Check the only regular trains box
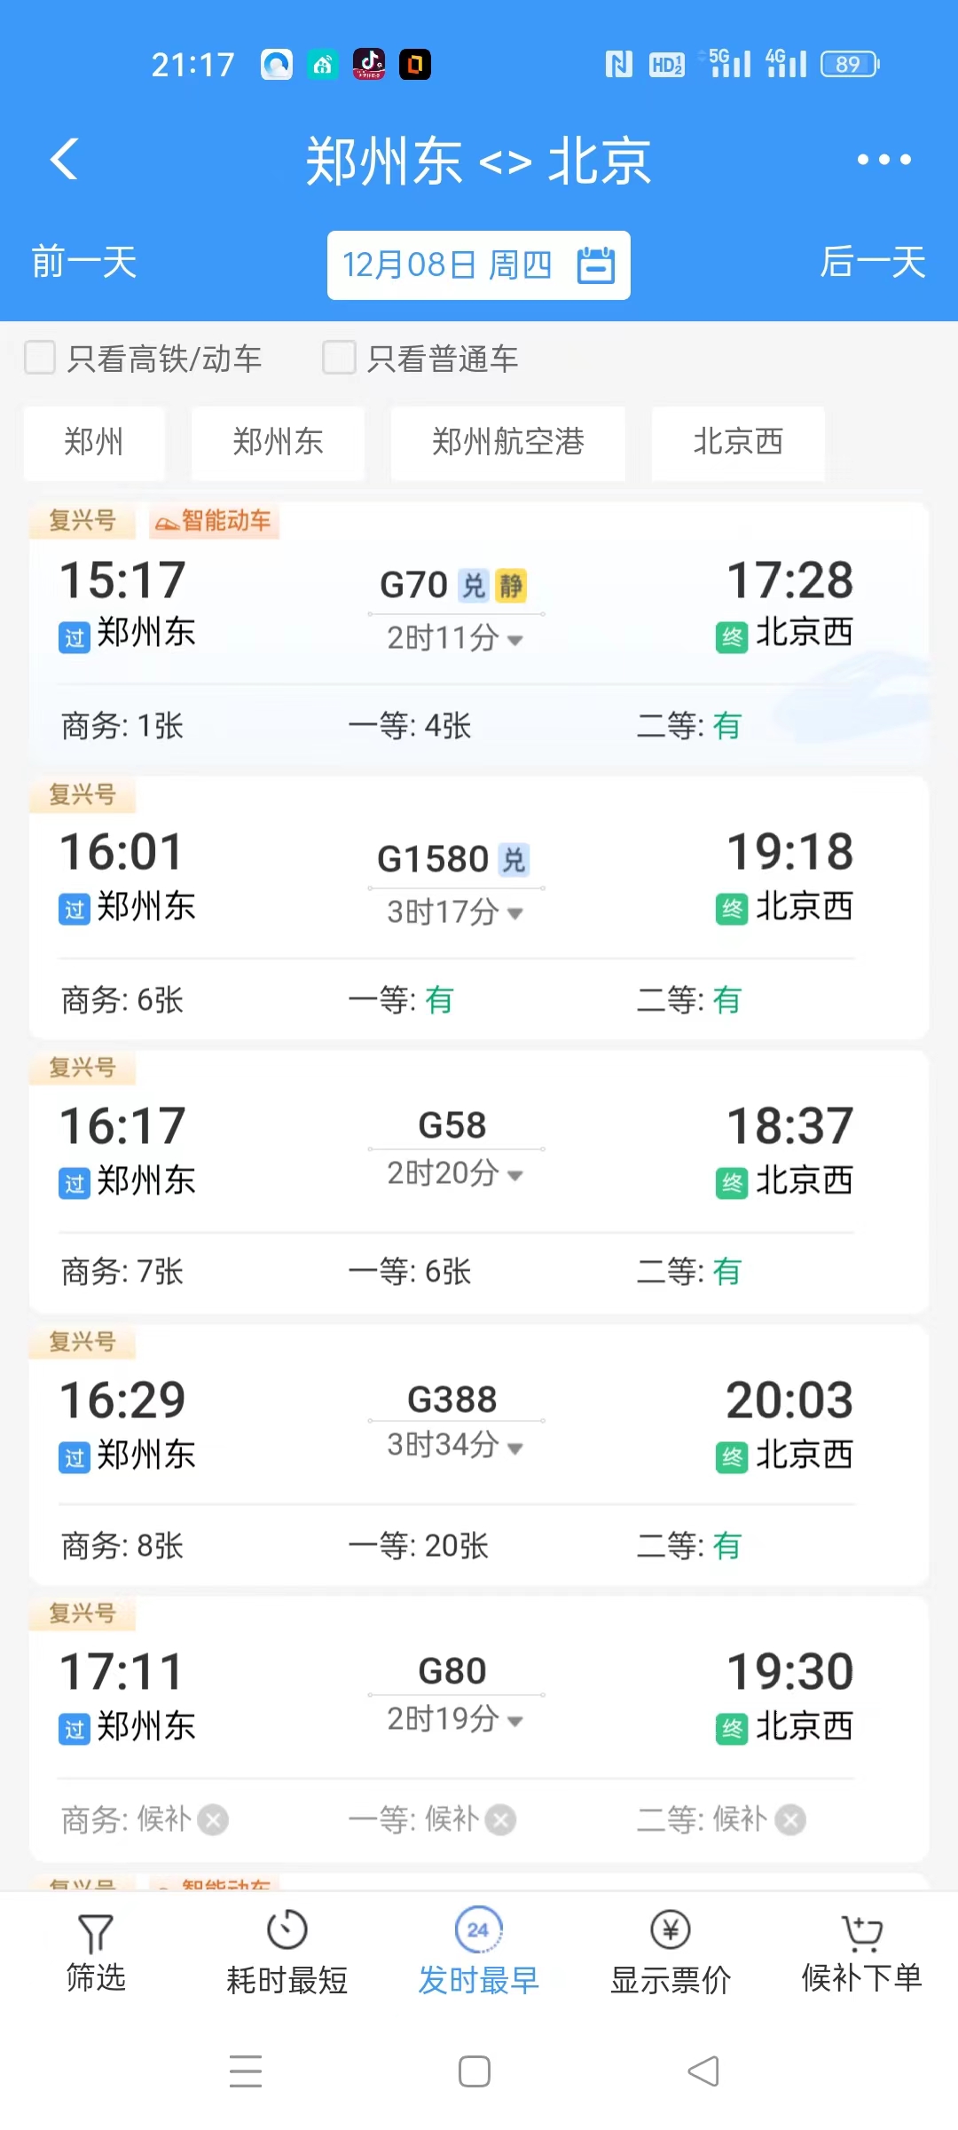958x2130 pixels. [x=339, y=358]
